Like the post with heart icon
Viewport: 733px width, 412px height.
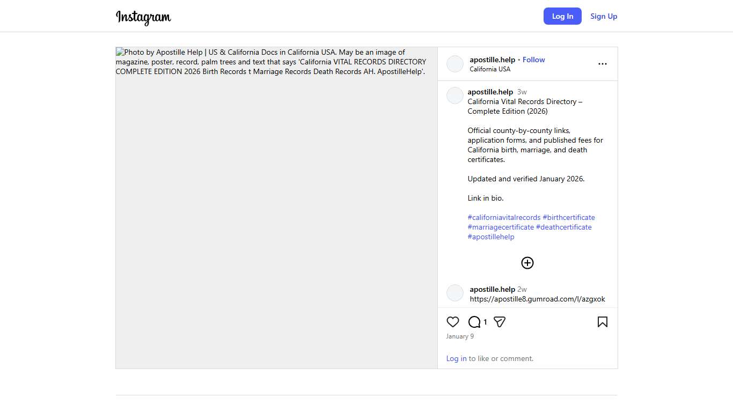[453, 322]
